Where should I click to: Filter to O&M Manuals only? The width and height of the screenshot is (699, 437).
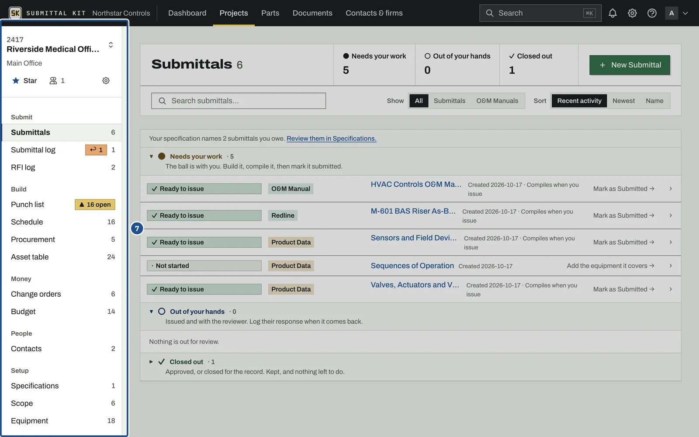(x=497, y=101)
